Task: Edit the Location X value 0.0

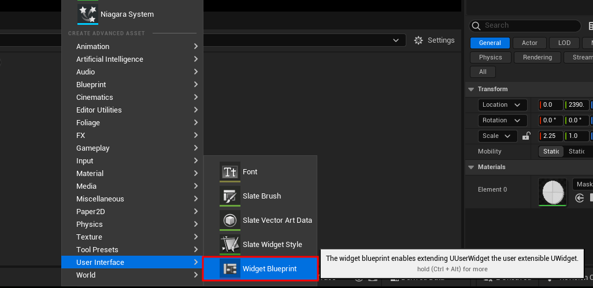Action: click(x=551, y=105)
